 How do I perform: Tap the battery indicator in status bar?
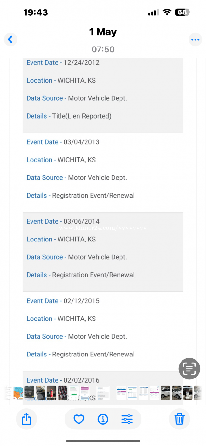click(182, 12)
